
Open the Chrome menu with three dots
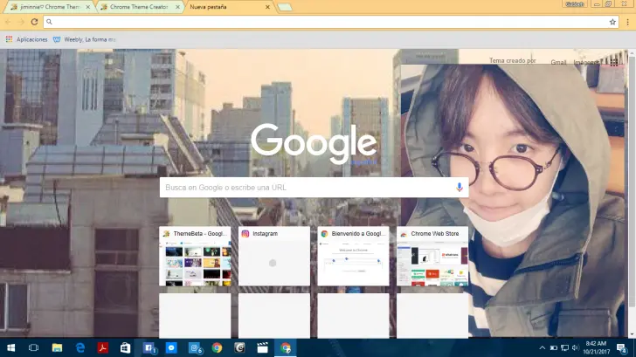(626, 22)
